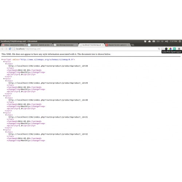
Task: Switch to the Gmail Inbox tab
Action: [x=14, y=45]
